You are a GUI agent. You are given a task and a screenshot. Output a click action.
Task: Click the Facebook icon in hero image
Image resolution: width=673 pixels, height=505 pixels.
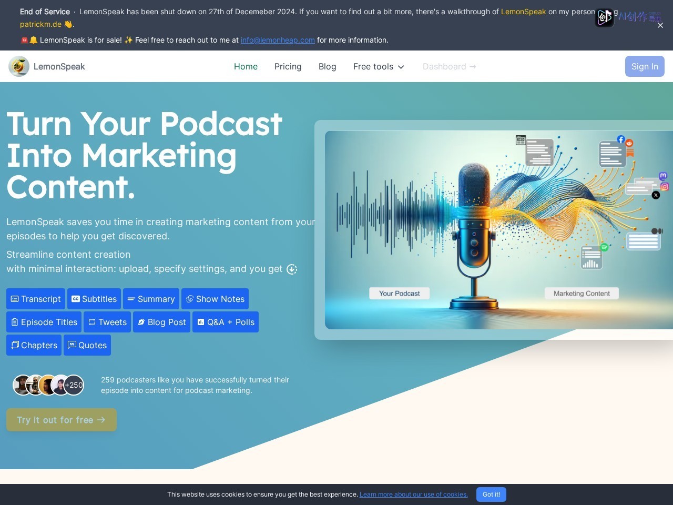click(x=621, y=139)
